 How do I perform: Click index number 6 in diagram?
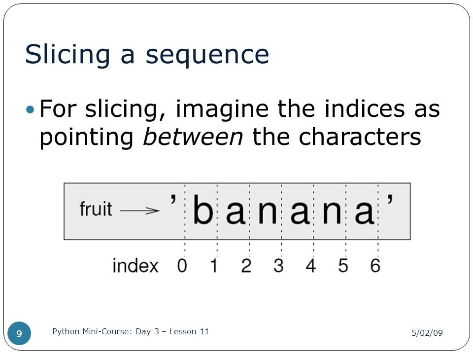coord(375,266)
